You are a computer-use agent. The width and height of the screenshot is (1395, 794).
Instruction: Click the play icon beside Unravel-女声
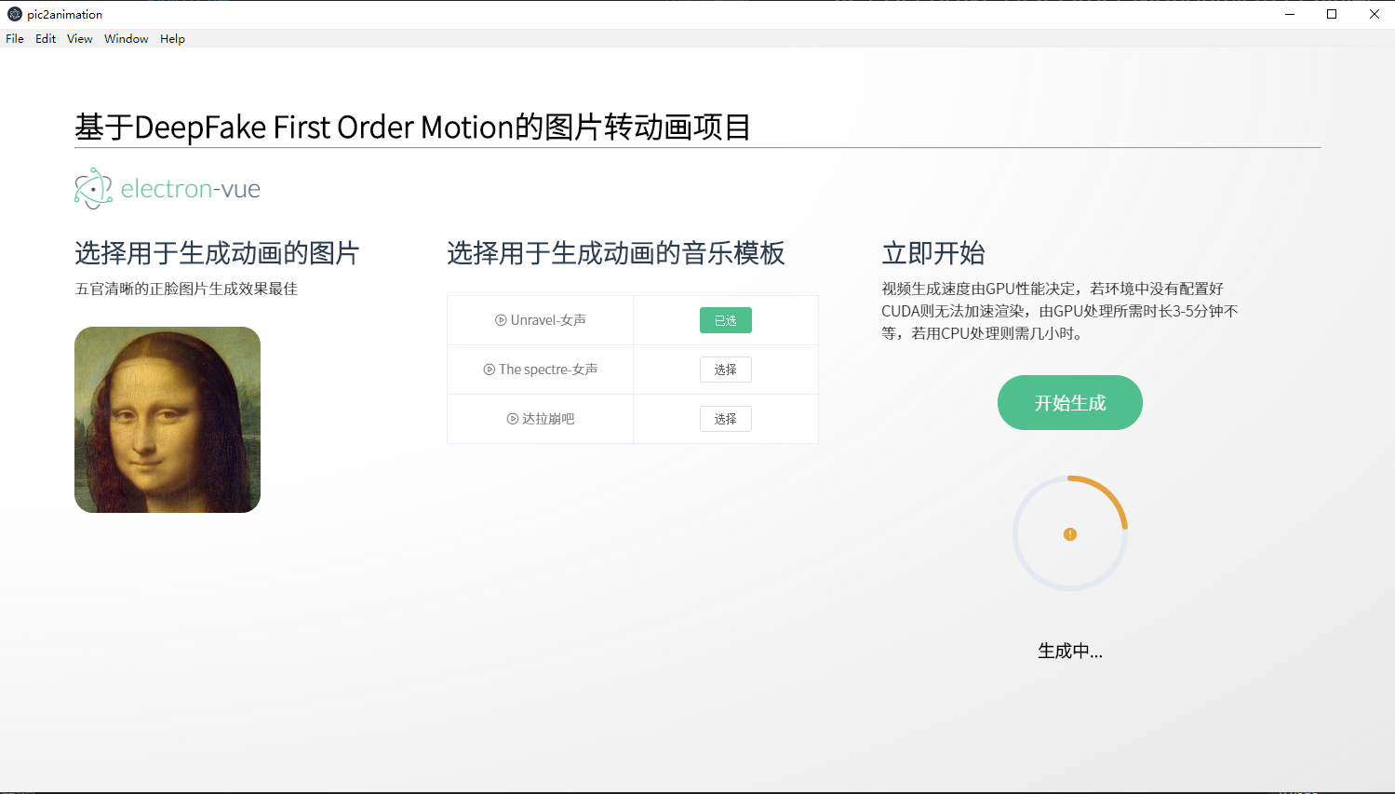501,320
